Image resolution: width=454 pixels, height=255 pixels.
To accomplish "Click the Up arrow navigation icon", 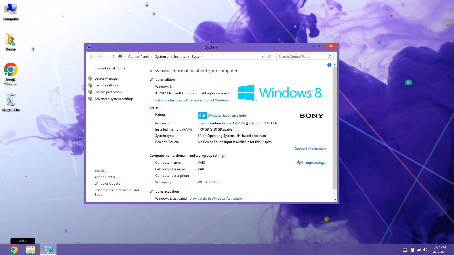I will pyautogui.click(x=113, y=57).
